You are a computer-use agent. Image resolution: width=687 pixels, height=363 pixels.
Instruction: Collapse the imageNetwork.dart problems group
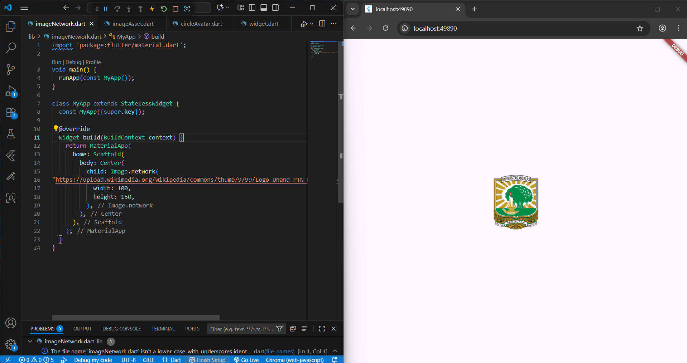coord(30,342)
